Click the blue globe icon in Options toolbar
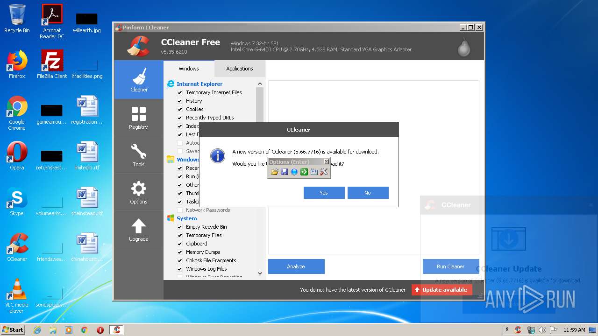The width and height of the screenshot is (598, 336). pyautogui.click(x=294, y=172)
